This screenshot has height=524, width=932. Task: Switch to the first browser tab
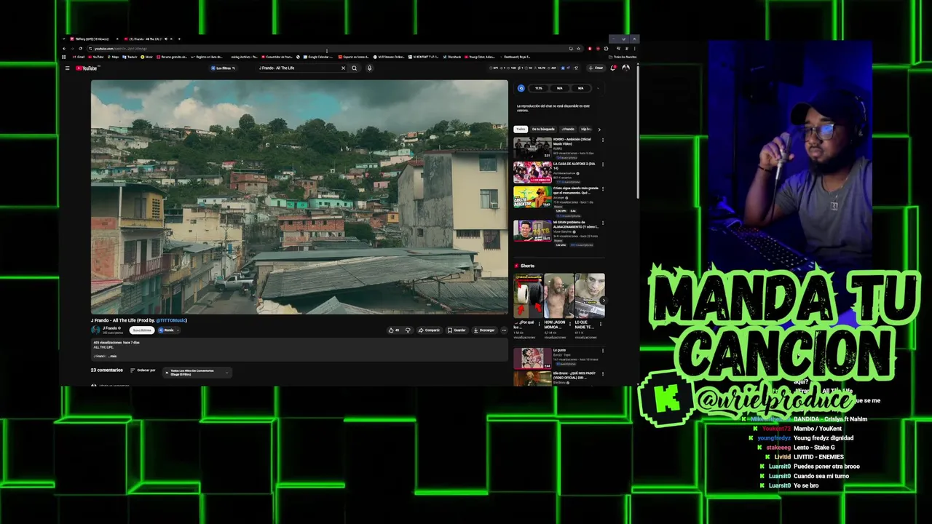pyautogui.click(x=95, y=39)
